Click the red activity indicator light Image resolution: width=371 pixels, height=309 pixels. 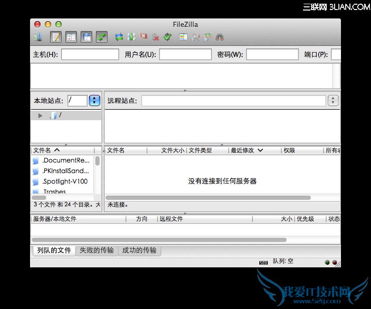335,262
